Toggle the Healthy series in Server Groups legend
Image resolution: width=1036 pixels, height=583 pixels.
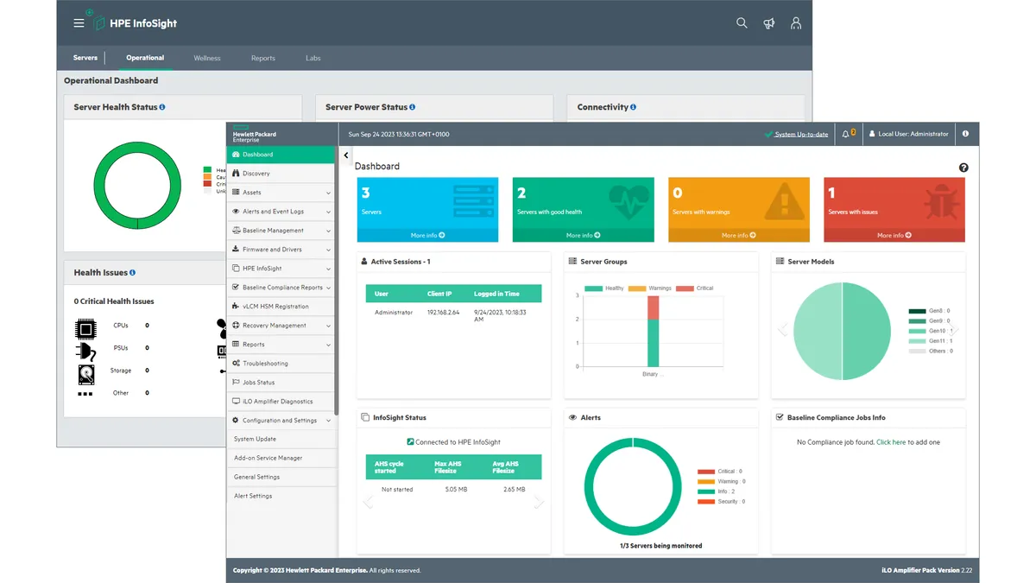(594, 288)
